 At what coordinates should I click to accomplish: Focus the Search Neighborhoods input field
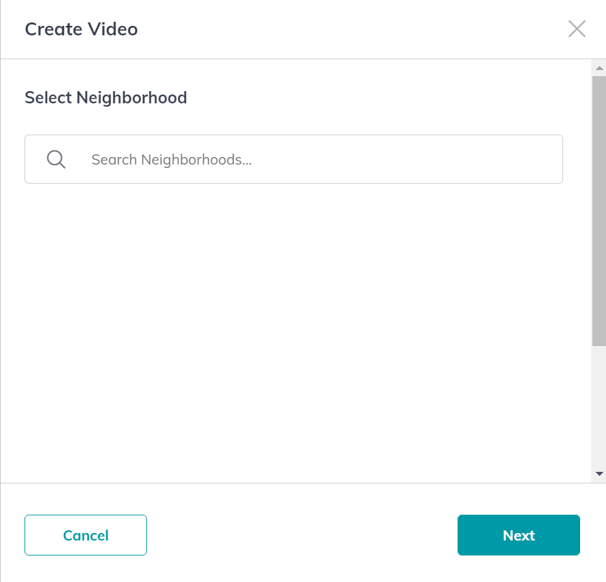point(293,159)
